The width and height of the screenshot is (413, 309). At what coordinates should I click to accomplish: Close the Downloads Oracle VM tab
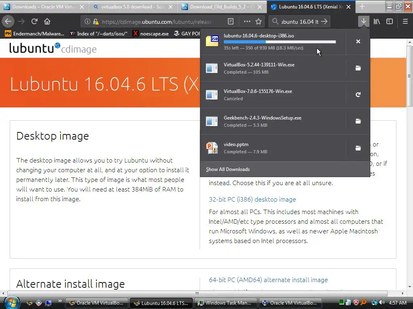coord(82,7)
